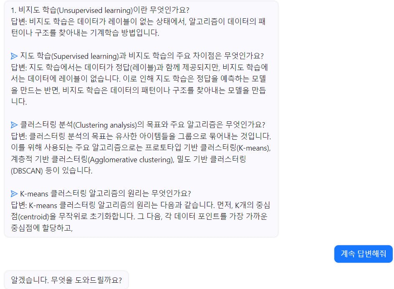Click the answer line starting 답변: 클러스터링 분석의 목표는

(x=141, y=136)
